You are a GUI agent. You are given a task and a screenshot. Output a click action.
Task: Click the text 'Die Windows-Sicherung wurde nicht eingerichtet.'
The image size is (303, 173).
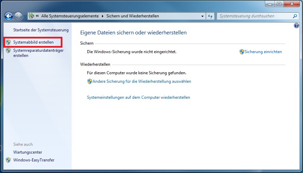132,52
